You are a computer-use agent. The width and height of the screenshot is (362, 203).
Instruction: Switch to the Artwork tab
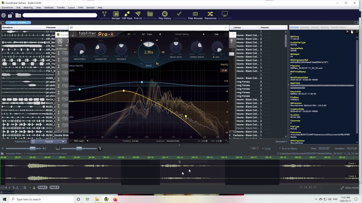[315, 27]
